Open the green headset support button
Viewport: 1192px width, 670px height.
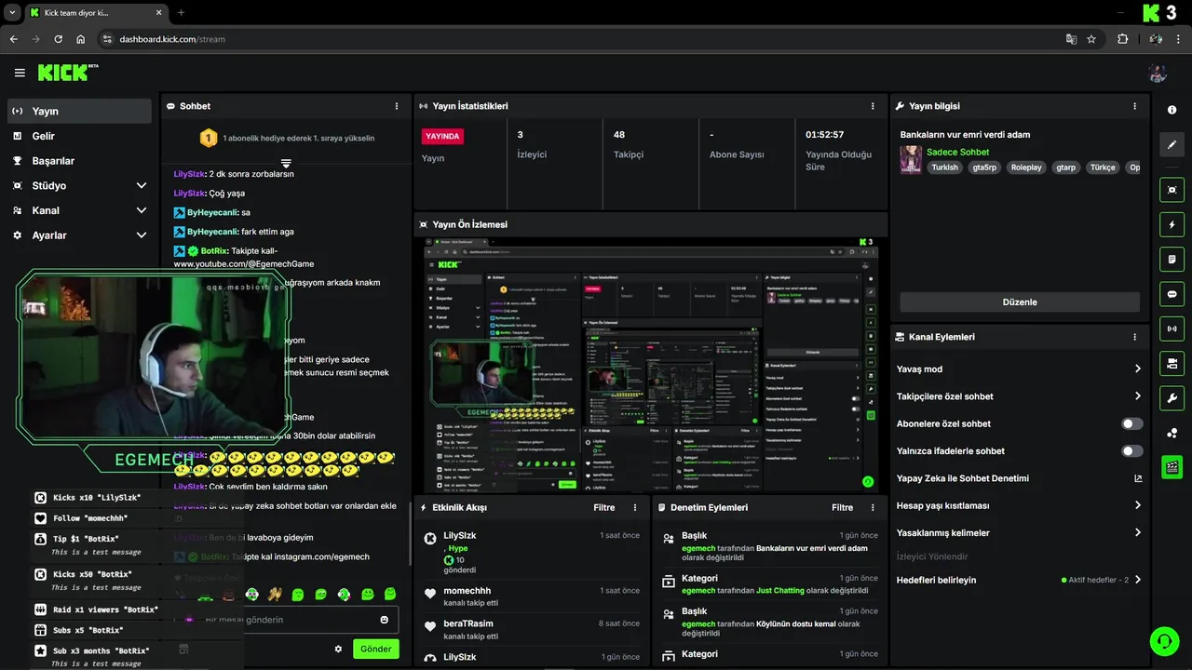[x=1164, y=640]
